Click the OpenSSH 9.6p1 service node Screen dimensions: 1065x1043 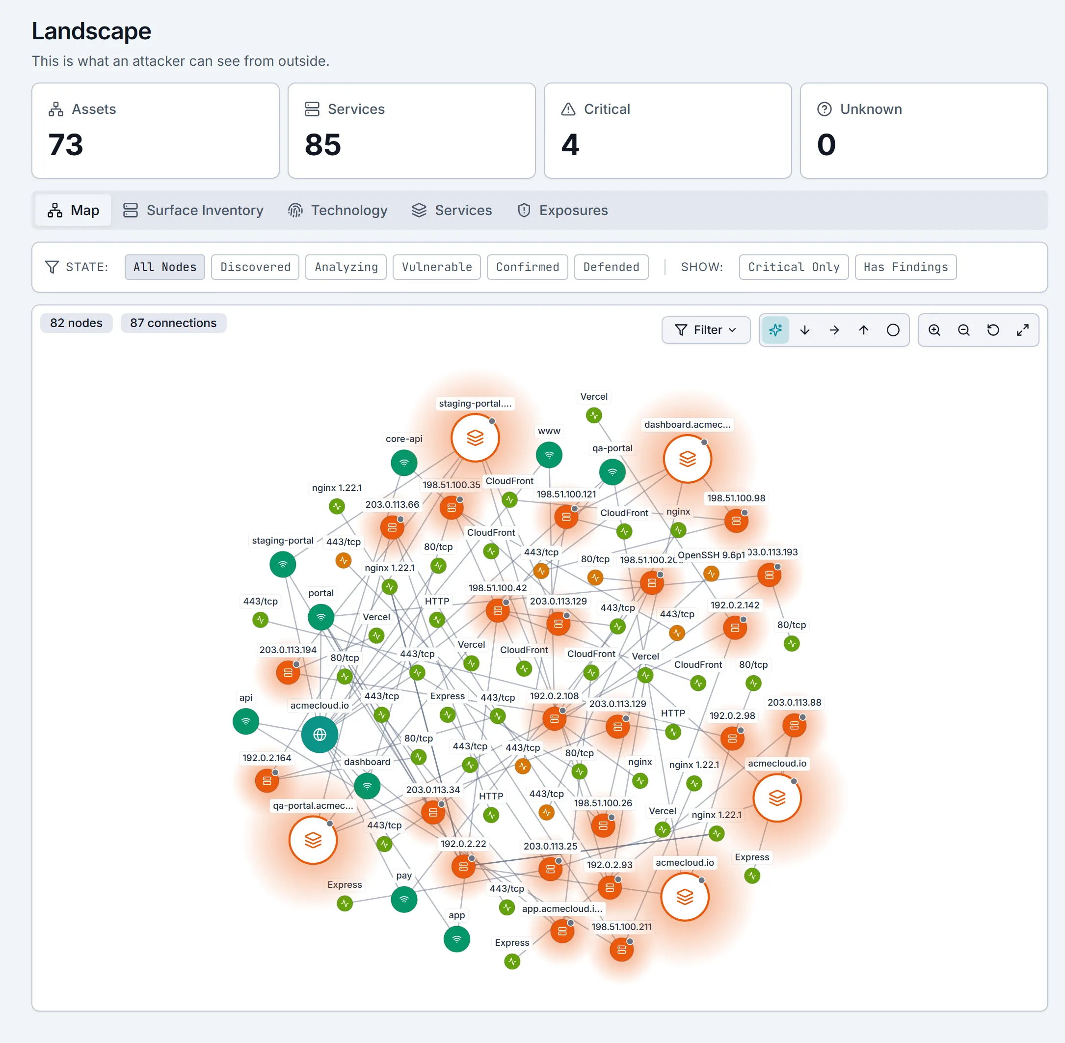pyautogui.click(x=711, y=574)
